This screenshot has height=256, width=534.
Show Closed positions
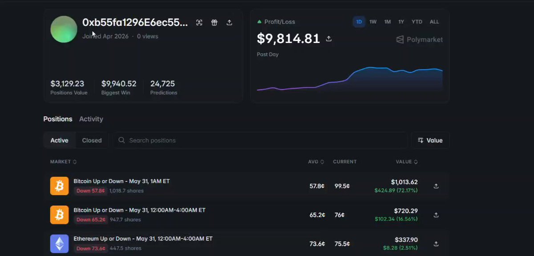(x=92, y=140)
